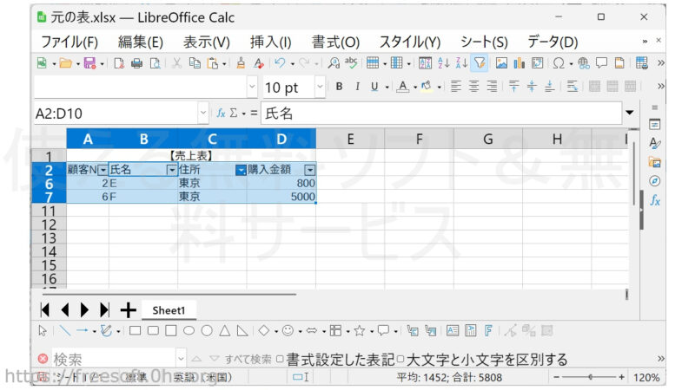The width and height of the screenshot is (695, 390).
Task: Click the Print toolbar icon
Action: [136, 63]
